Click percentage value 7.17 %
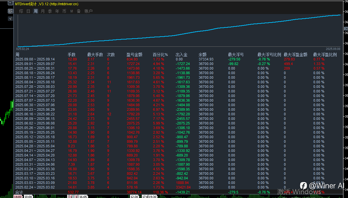The image size is (348, 198). pos(158,119)
